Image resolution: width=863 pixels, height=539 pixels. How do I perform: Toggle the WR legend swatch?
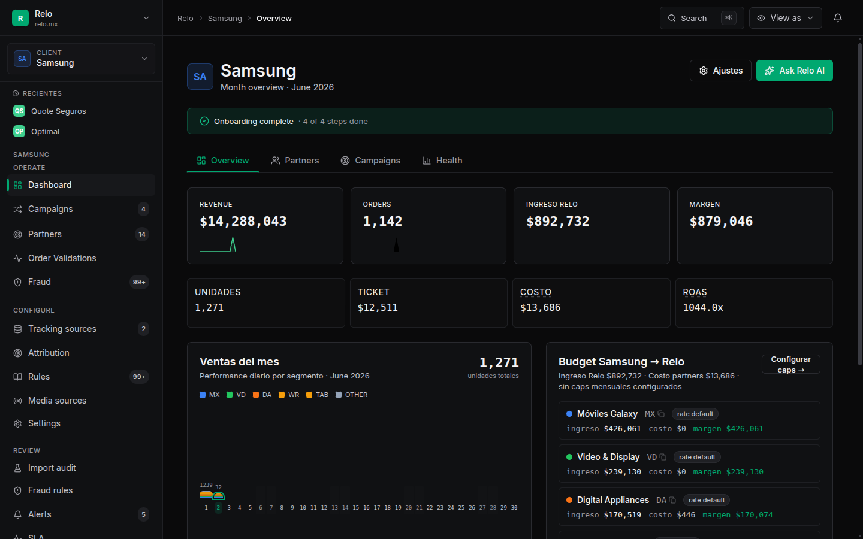point(282,395)
